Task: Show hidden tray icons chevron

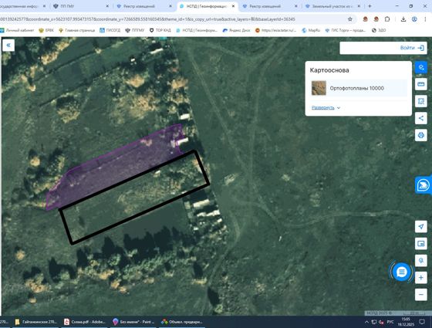Action: click(366, 322)
